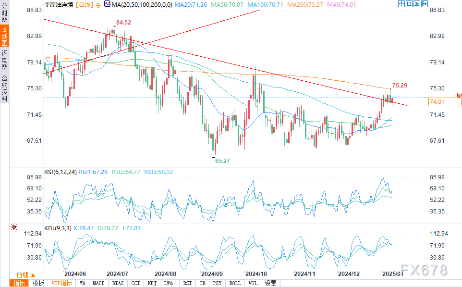
Task: Click the MA20:71.26 value
Action: (191, 5)
